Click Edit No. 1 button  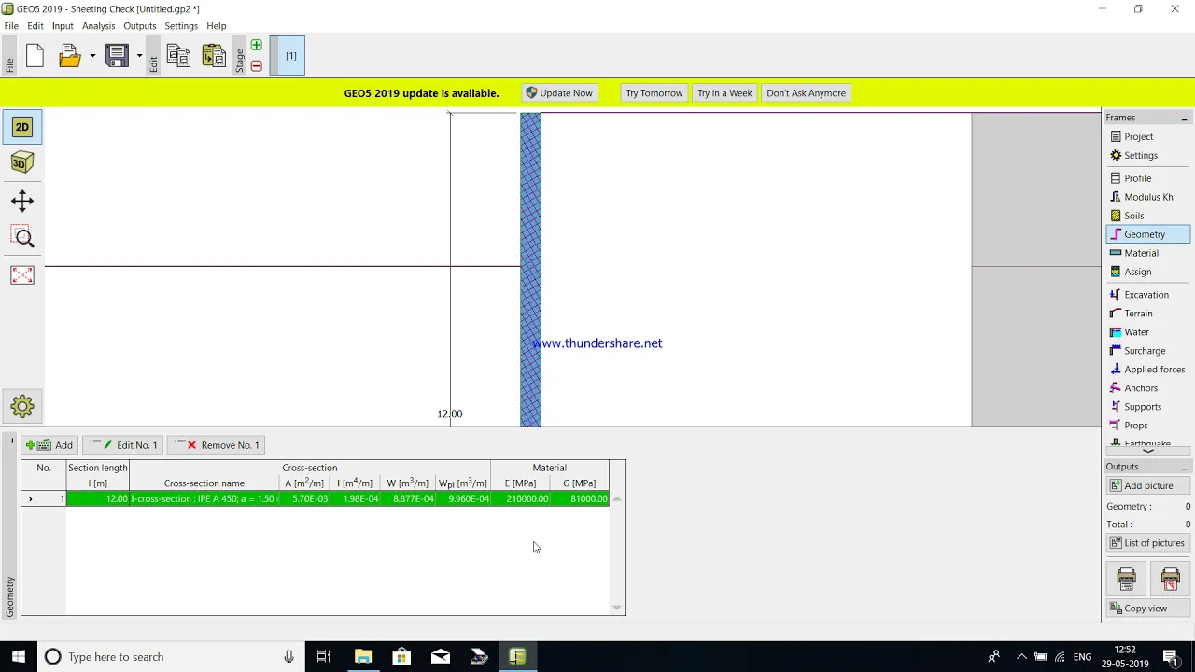click(x=123, y=445)
